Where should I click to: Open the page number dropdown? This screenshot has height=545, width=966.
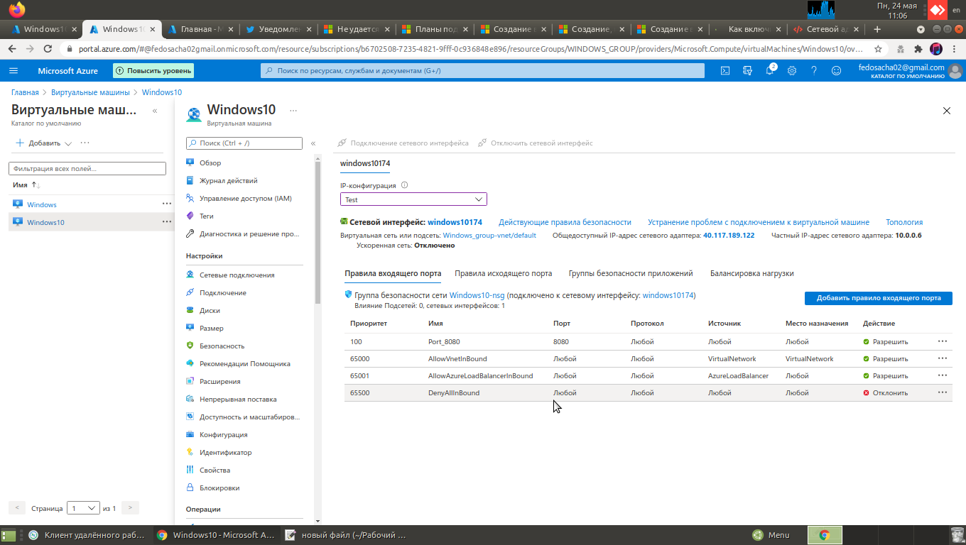83,508
